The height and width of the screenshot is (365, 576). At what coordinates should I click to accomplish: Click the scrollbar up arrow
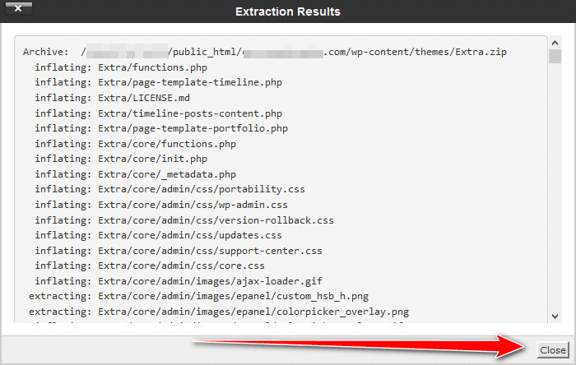click(x=555, y=43)
